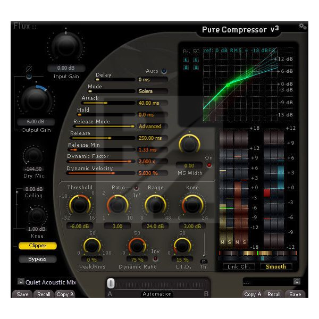Open preset A list beside Quiet Acoustic Mix
Image resolution: width=319 pixels, height=319 pixels.
21,281
